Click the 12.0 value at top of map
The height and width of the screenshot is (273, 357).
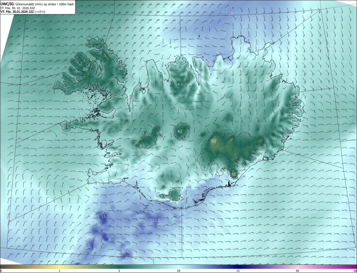[x=230, y=13]
